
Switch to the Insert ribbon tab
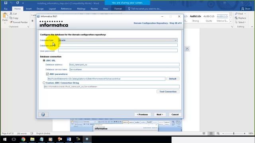[29, 9]
